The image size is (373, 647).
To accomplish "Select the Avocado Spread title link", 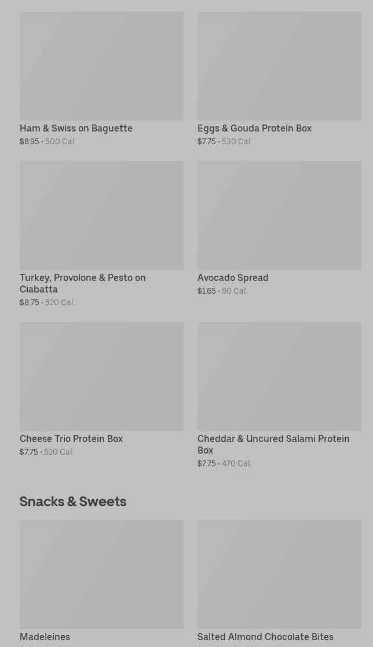I will (x=233, y=277).
